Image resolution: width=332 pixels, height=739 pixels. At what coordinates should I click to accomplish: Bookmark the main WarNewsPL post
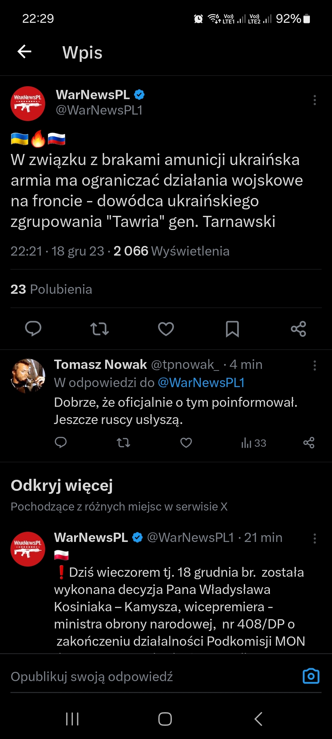232,329
